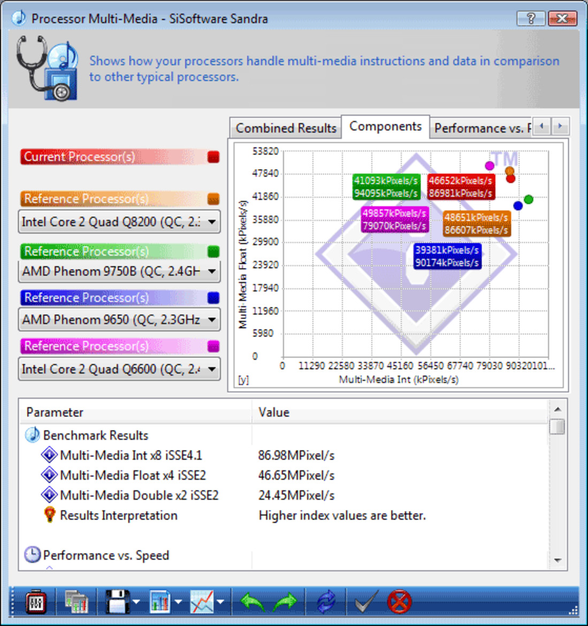Open the Intel Core 2 Quad Q6600 dropdown

click(x=119, y=369)
